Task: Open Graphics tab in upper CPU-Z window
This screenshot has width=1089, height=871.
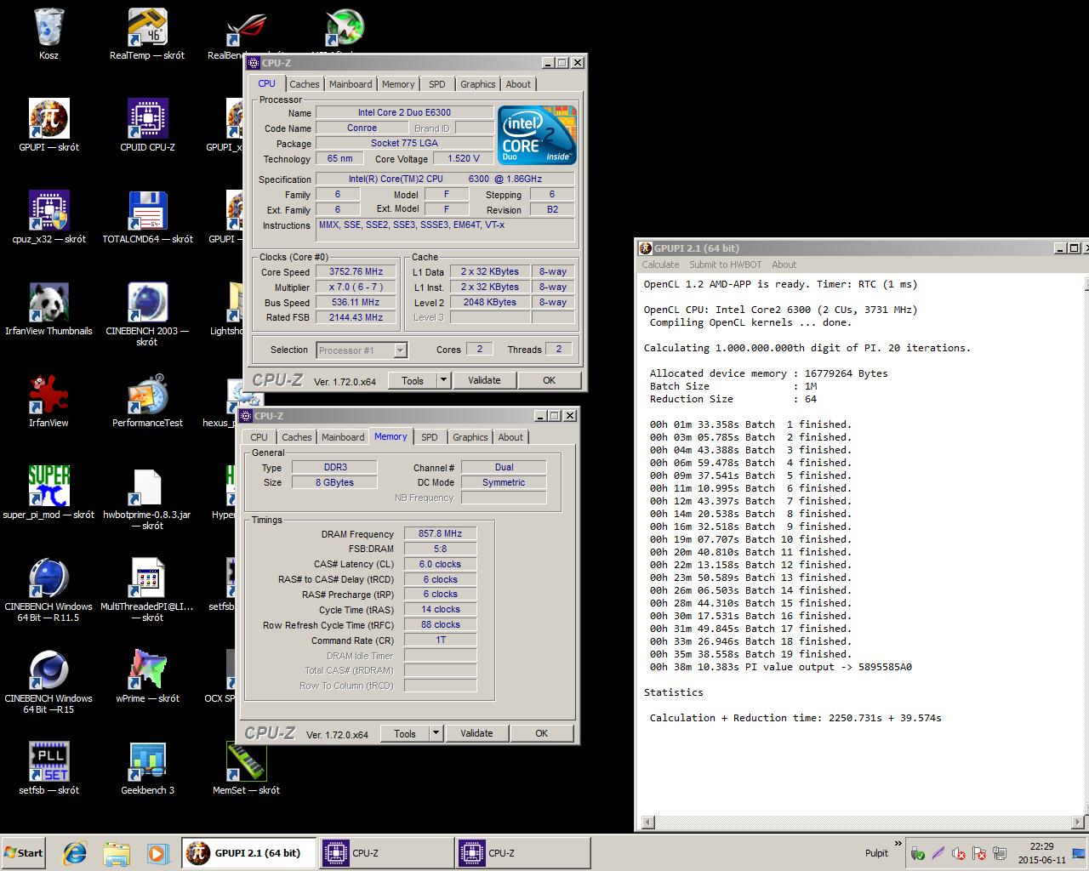Action: pos(478,84)
